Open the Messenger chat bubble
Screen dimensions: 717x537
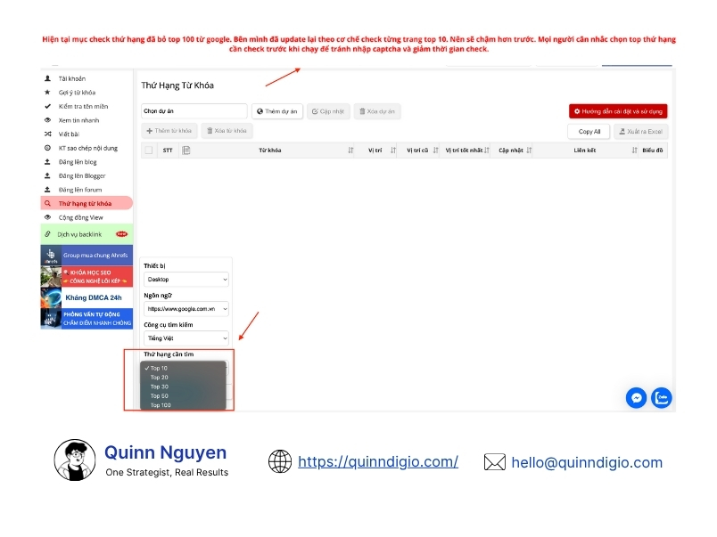[x=636, y=398]
